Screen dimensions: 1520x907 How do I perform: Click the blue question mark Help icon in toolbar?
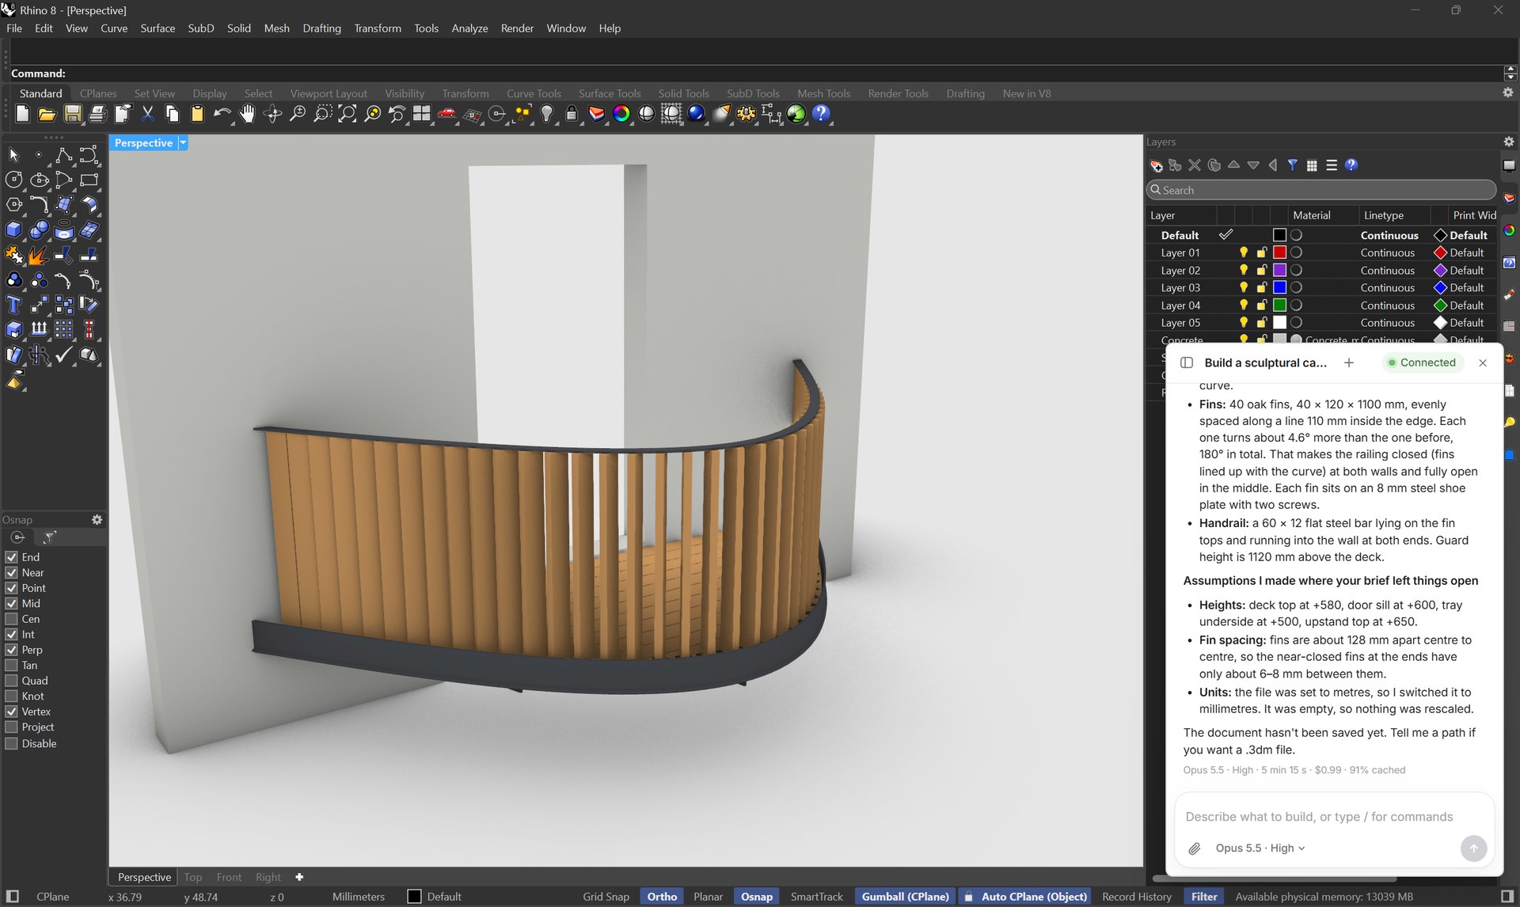822,114
